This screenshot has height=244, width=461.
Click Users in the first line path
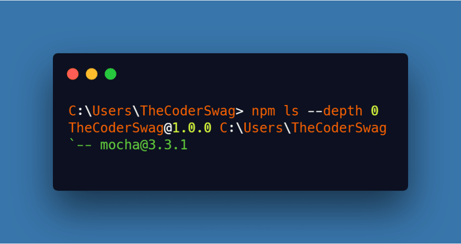112,111
